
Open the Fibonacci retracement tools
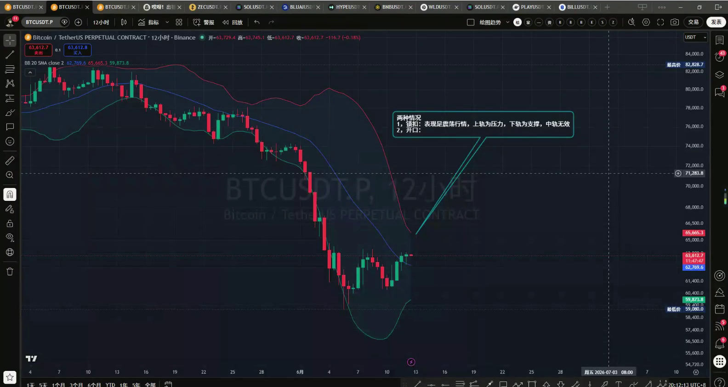(x=10, y=69)
